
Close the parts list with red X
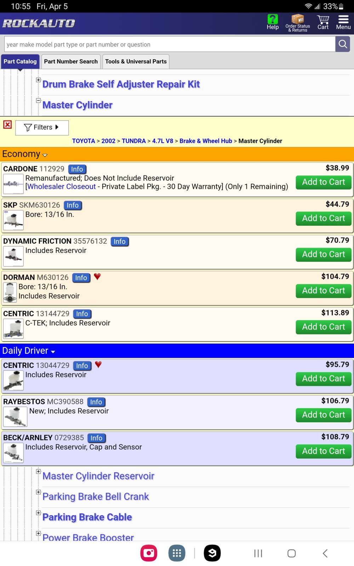pos(7,125)
